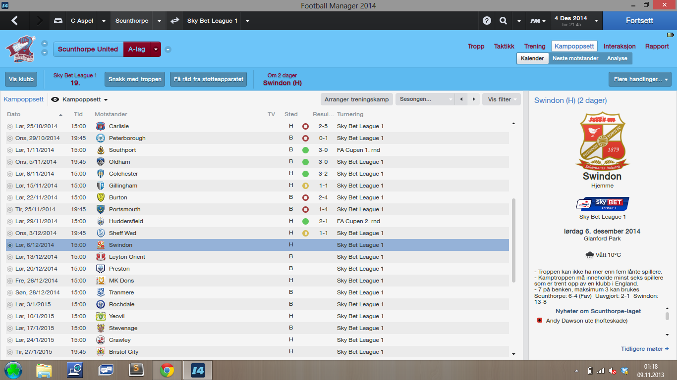Open Chrome from the taskbar

167,370
